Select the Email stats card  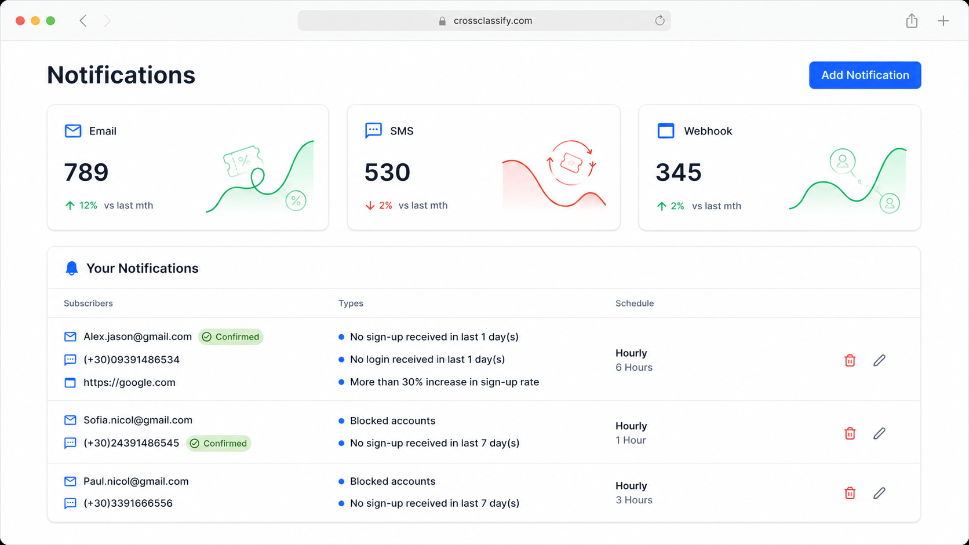tap(188, 167)
